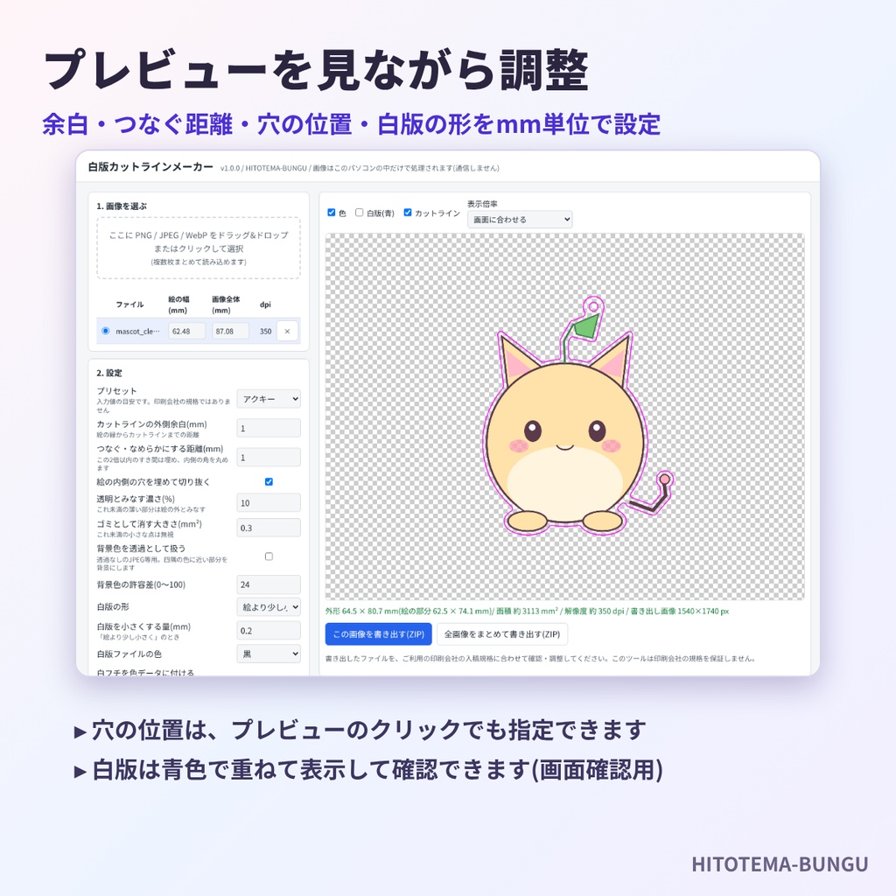The image size is (896, 896).
Task: Click the dpi value 350 in file row
Action: click(x=265, y=332)
